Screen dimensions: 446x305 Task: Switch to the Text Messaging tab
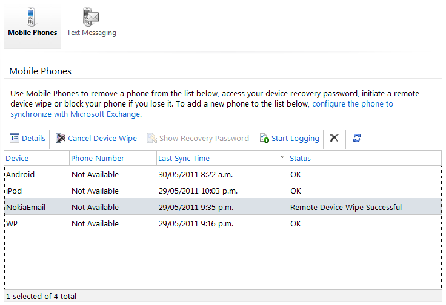pyautogui.click(x=92, y=25)
